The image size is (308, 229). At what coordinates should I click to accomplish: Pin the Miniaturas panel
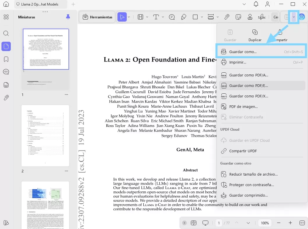coord(68,17)
